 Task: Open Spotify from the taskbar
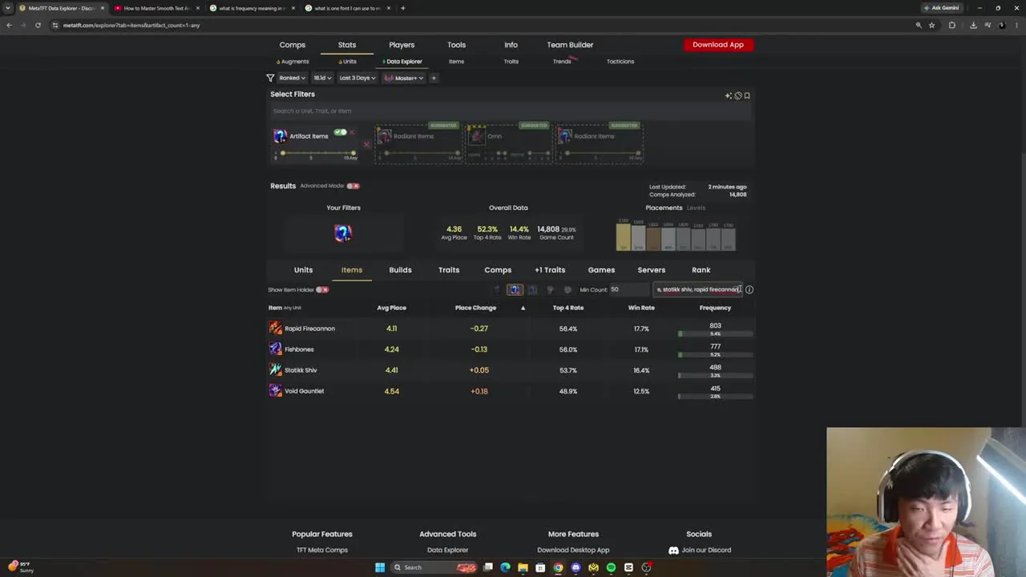pyautogui.click(x=611, y=567)
